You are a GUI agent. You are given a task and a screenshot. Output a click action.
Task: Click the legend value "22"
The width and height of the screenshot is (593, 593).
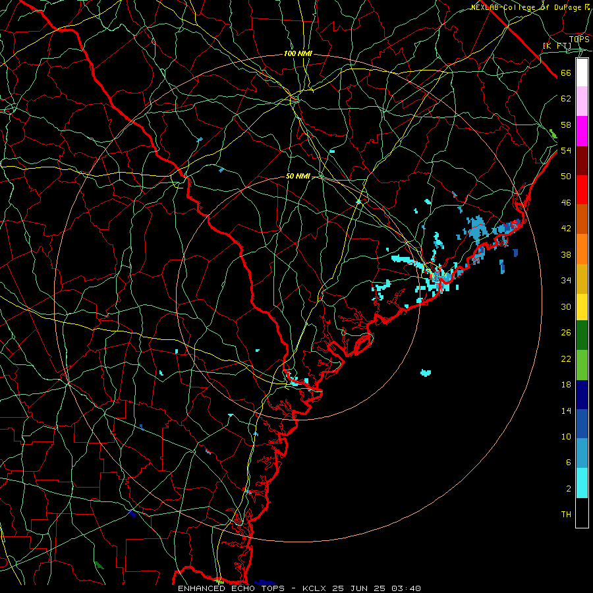click(566, 358)
